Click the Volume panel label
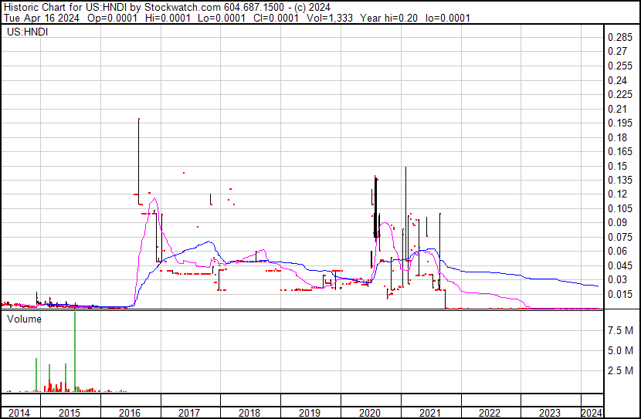This screenshot has width=641, height=419. (x=25, y=319)
